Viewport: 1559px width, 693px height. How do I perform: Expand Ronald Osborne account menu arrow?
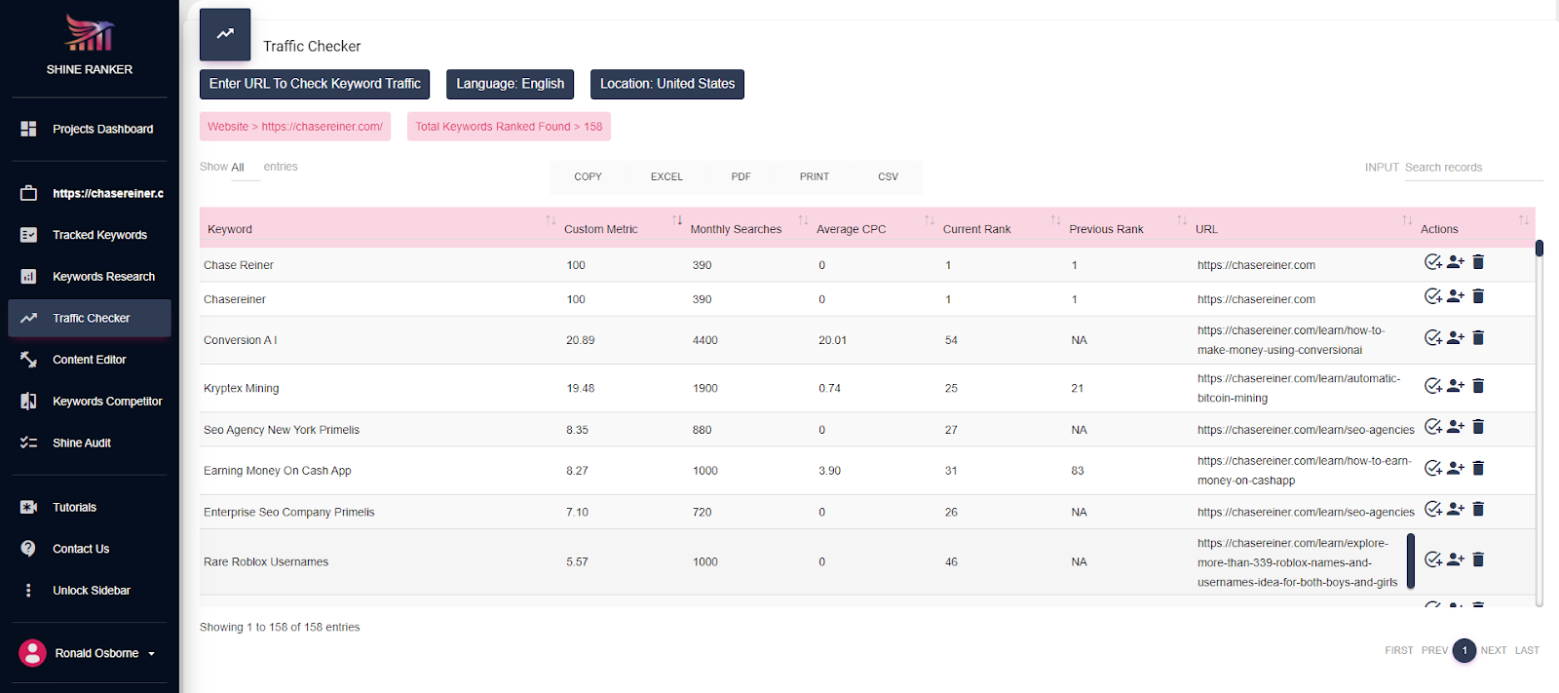tap(151, 654)
